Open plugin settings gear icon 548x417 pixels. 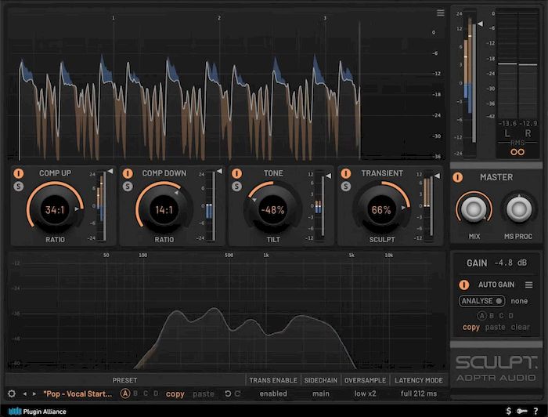[12, 394]
